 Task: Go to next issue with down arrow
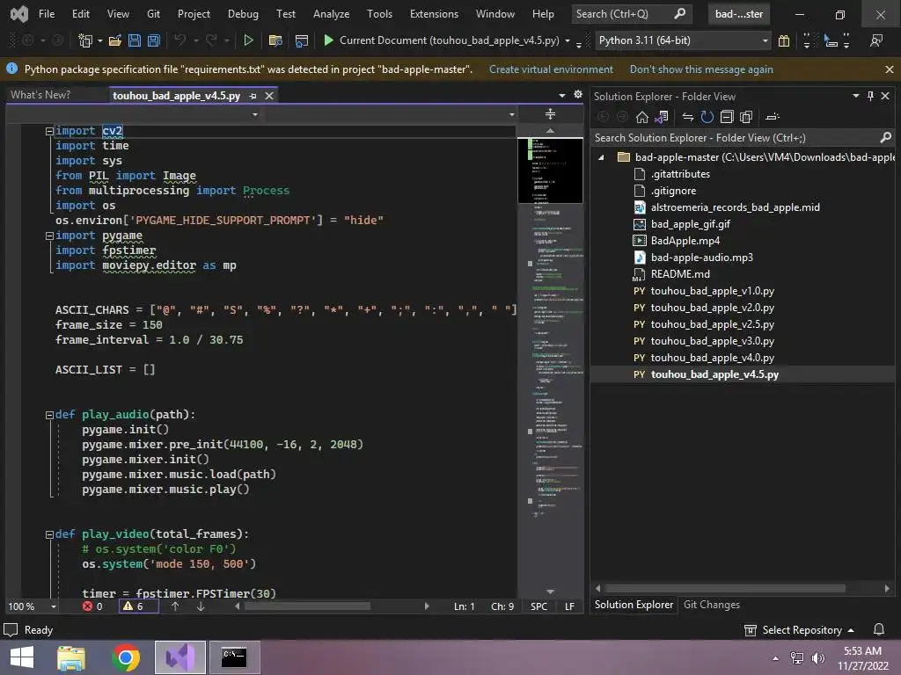pos(201,606)
